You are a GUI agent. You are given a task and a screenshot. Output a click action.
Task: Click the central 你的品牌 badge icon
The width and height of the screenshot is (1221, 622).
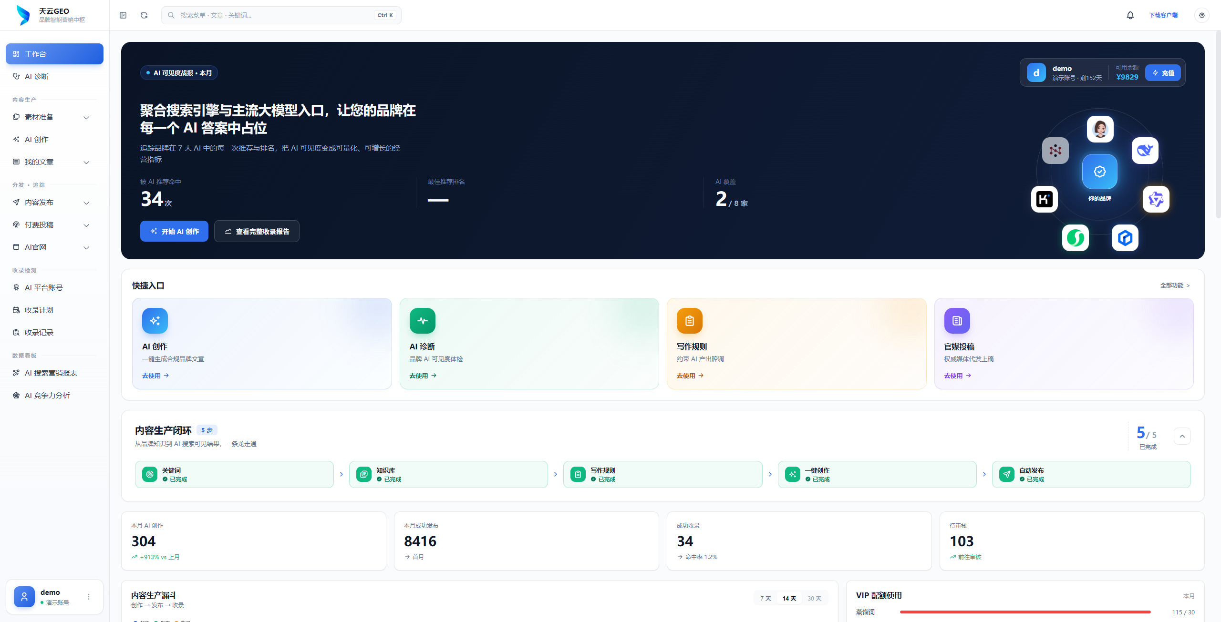click(x=1100, y=172)
